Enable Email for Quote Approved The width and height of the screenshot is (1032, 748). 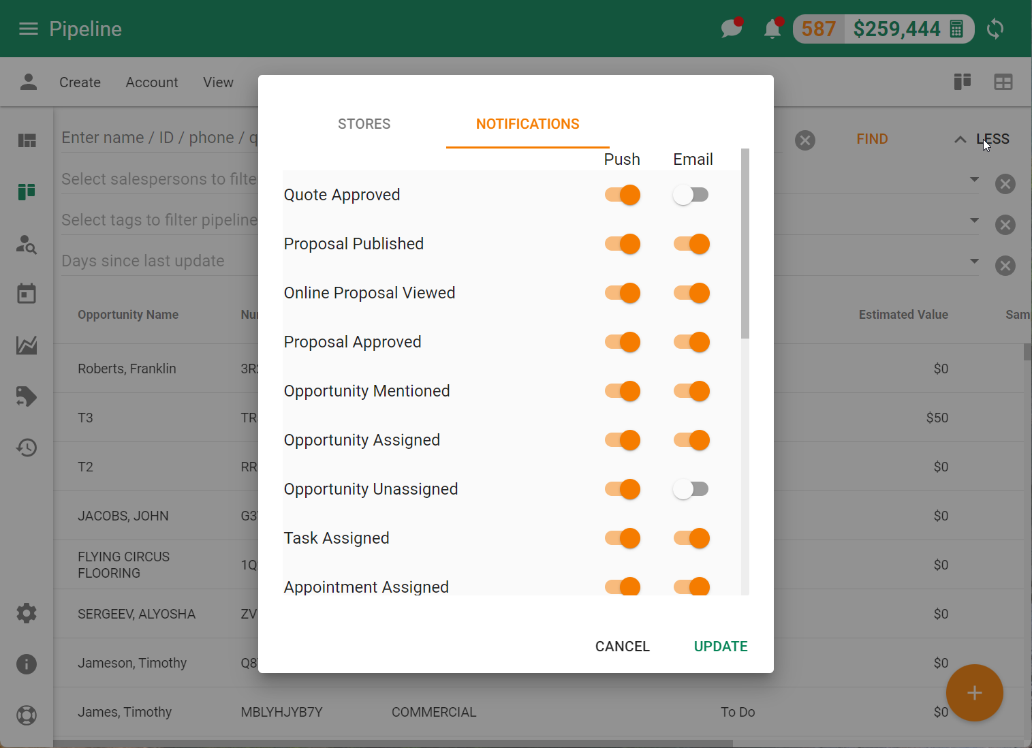pos(691,195)
